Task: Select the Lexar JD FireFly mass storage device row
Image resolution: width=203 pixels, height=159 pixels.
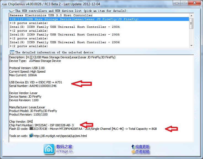Action: (x=99, y=19)
